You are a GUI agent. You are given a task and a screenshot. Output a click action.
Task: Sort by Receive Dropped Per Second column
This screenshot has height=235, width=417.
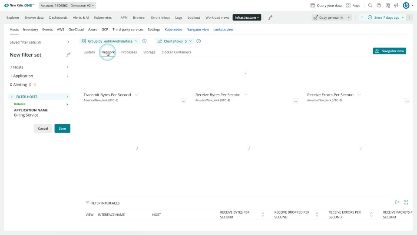point(317,215)
